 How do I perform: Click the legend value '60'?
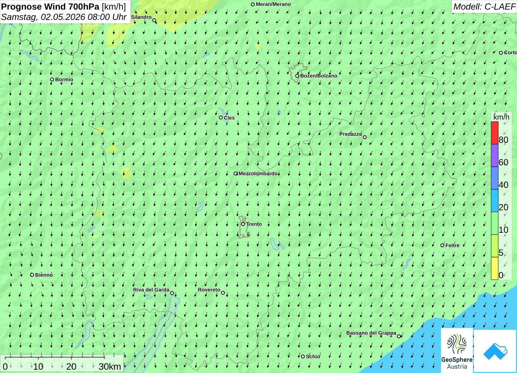click(503, 162)
